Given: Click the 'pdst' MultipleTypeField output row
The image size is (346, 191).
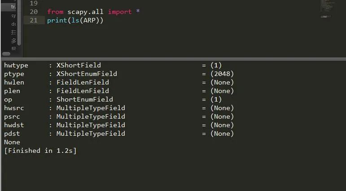Looking at the screenshot, I should click(x=119, y=133).
